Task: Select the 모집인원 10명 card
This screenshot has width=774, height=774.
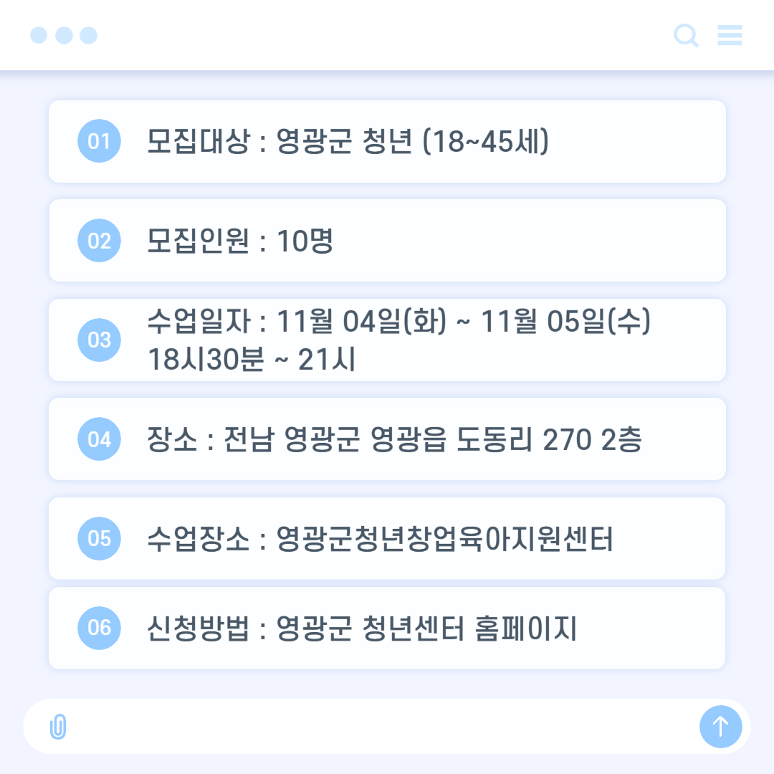Action: [387, 240]
